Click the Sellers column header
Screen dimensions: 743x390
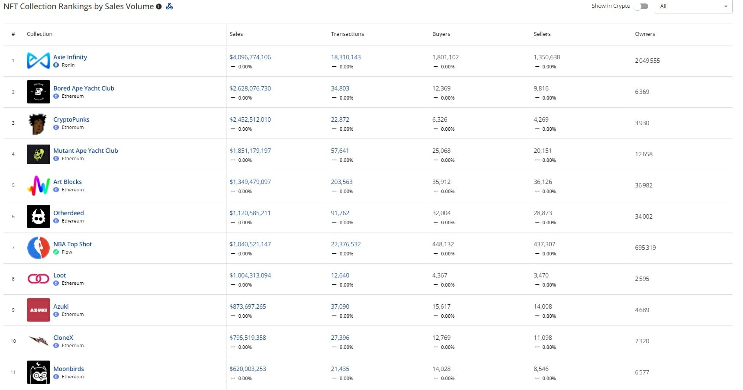coord(542,34)
